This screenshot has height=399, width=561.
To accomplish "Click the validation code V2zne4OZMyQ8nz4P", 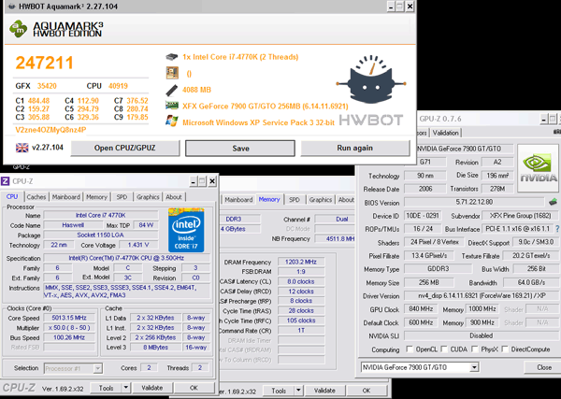I will (50, 130).
